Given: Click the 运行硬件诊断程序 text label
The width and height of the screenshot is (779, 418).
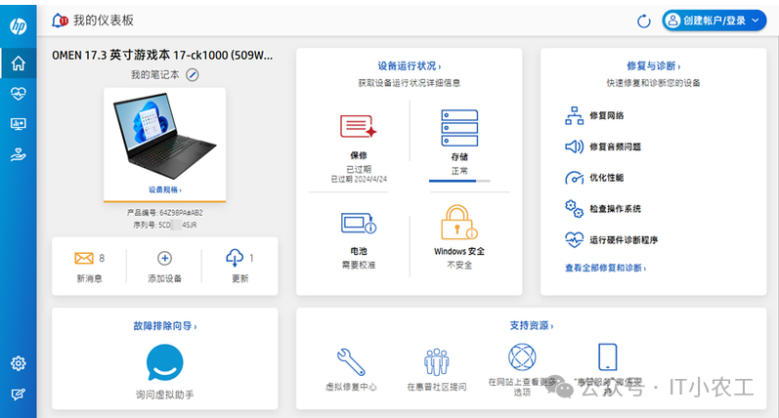Looking at the screenshot, I should point(624,240).
